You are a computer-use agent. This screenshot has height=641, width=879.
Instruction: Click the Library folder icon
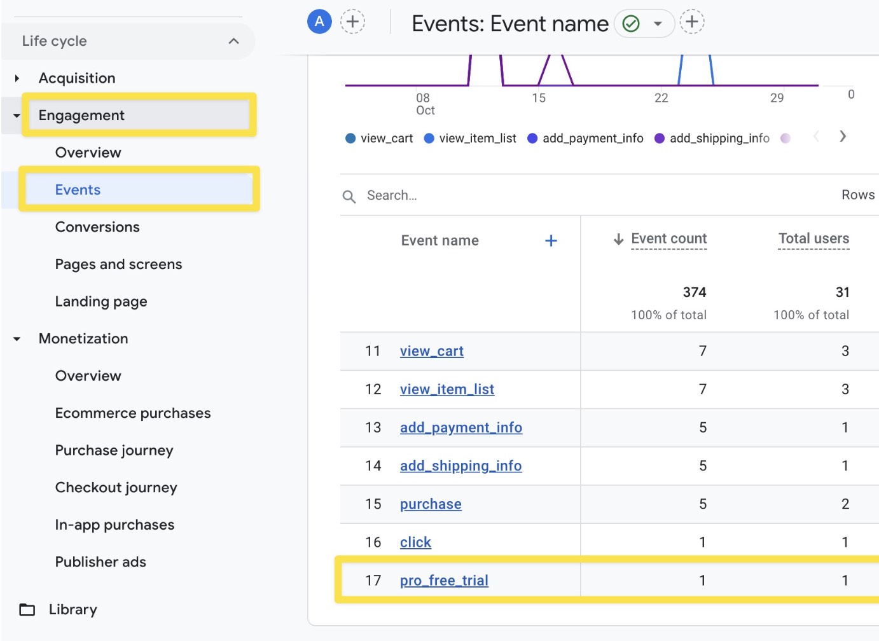pyautogui.click(x=26, y=609)
